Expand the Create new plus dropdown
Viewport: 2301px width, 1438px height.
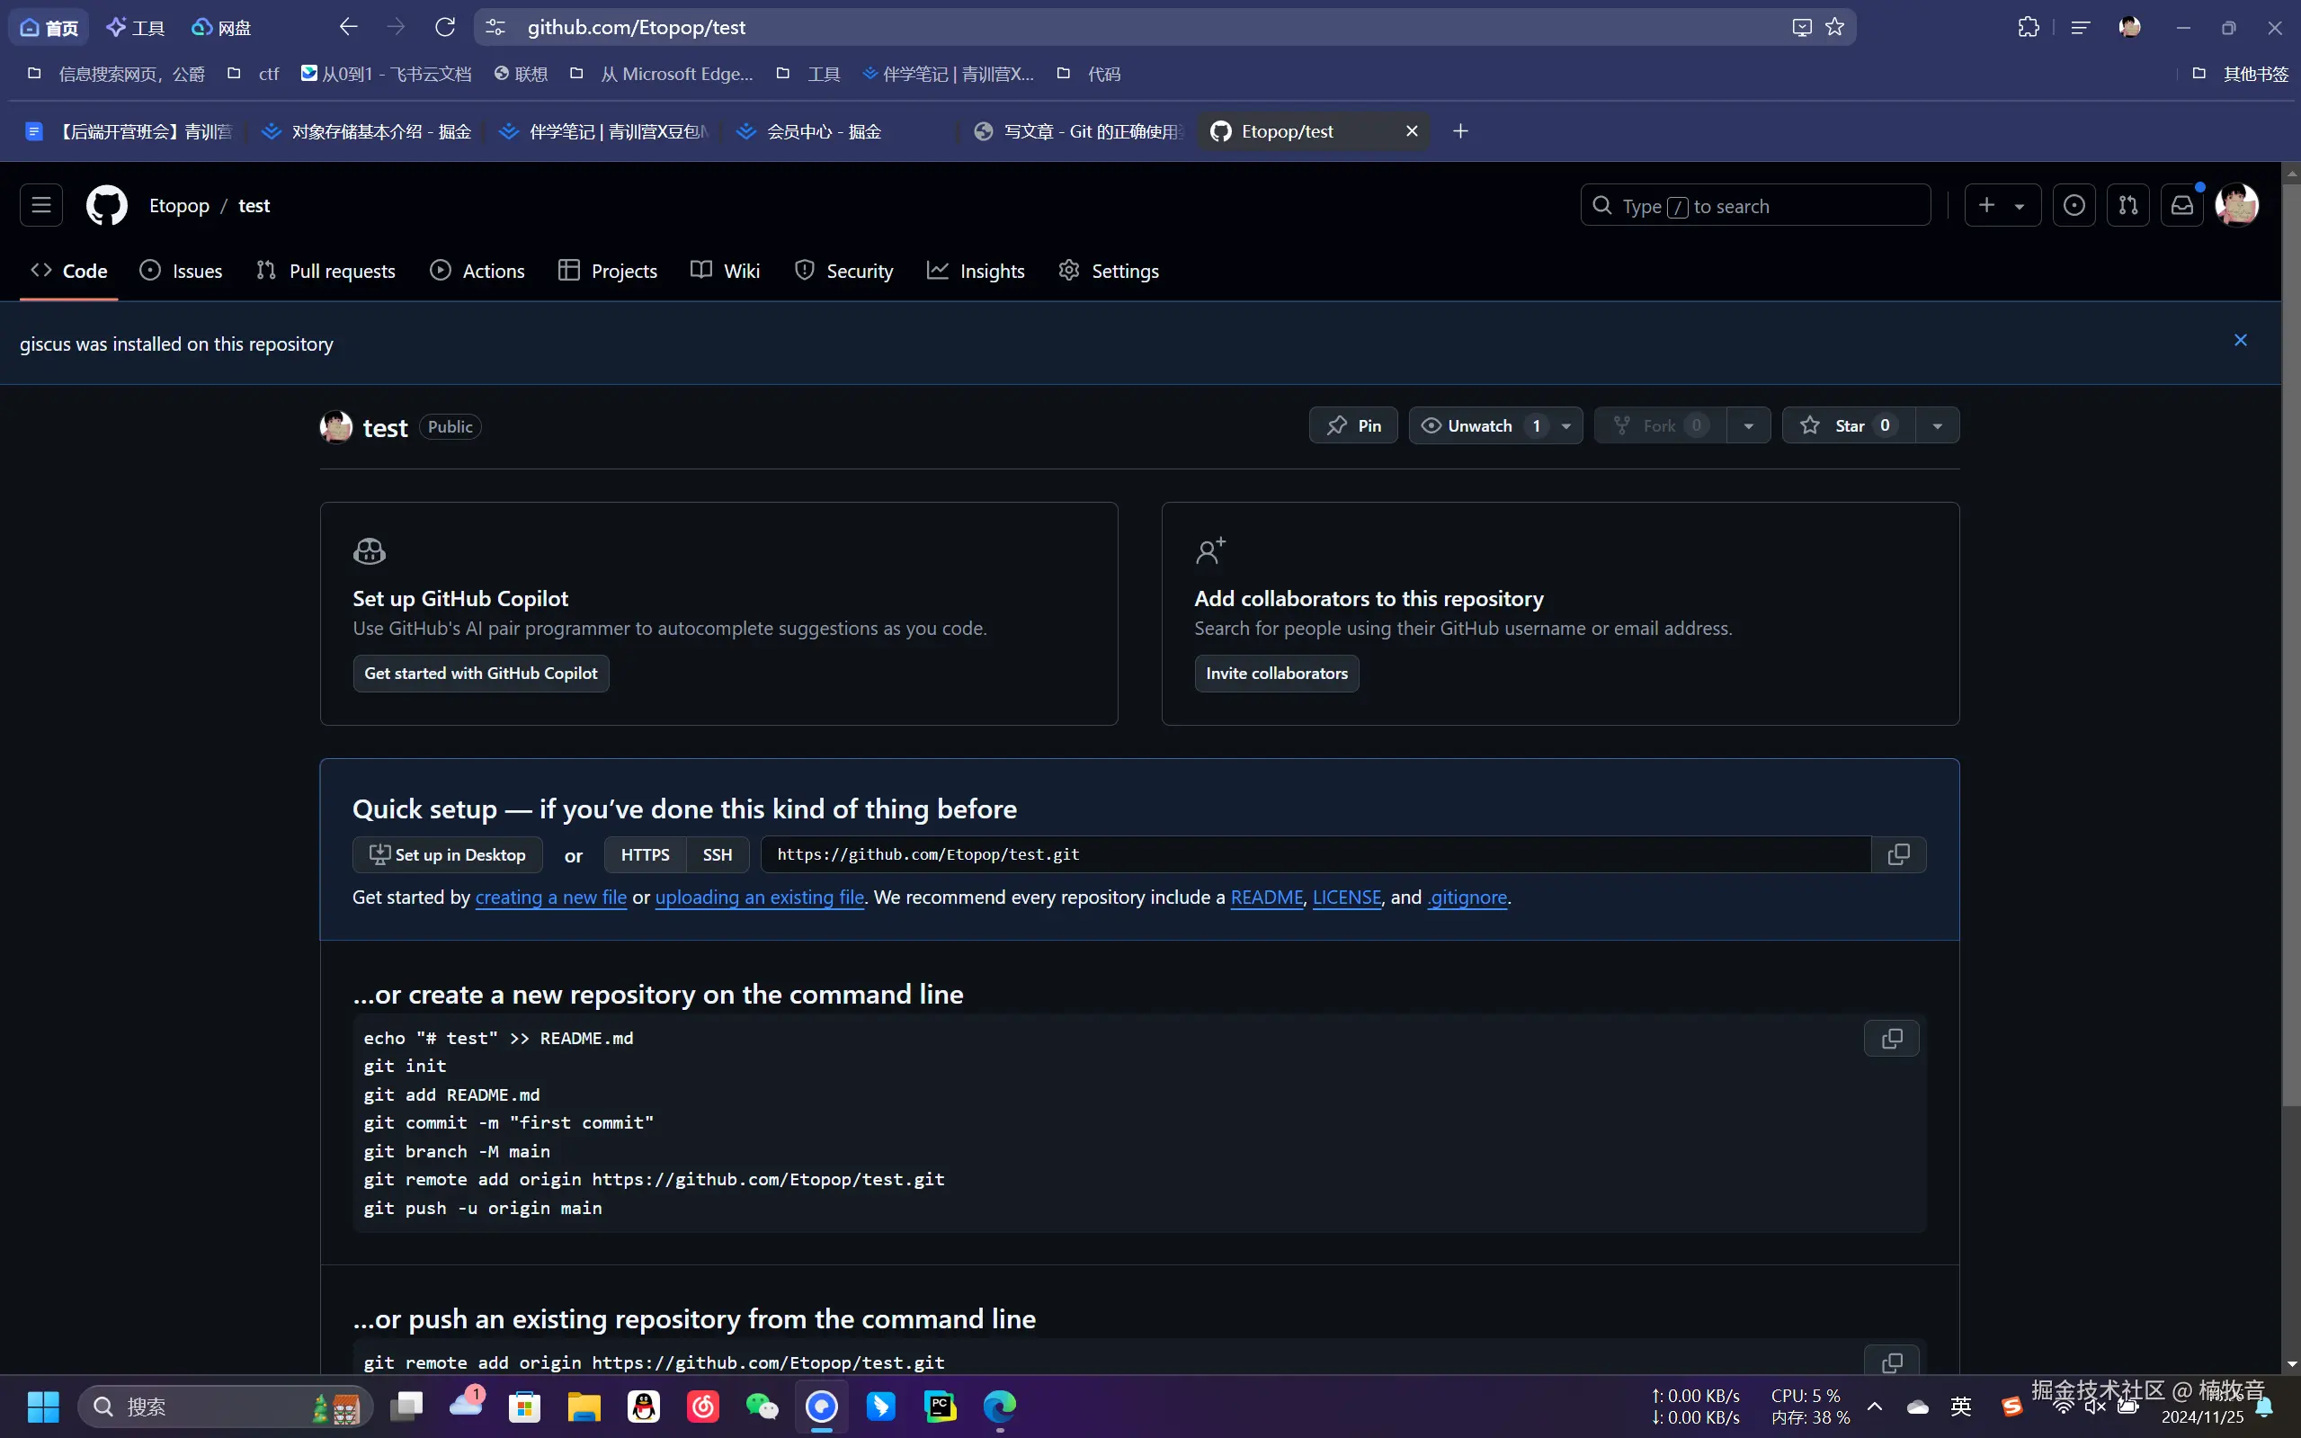pyautogui.click(x=2002, y=205)
